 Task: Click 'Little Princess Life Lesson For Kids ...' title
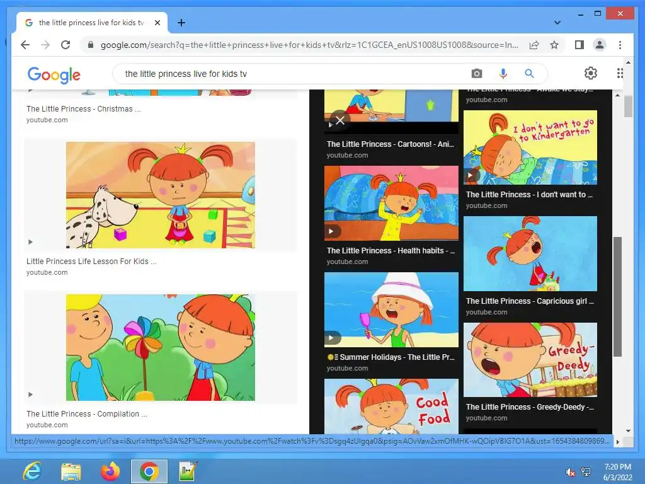pyautogui.click(x=91, y=262)
